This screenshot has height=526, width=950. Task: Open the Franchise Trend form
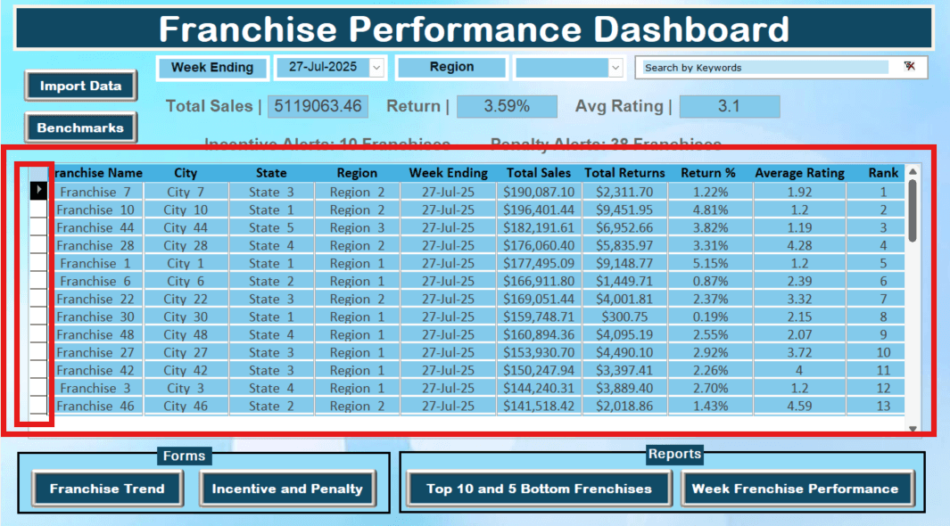pos(106,489)
